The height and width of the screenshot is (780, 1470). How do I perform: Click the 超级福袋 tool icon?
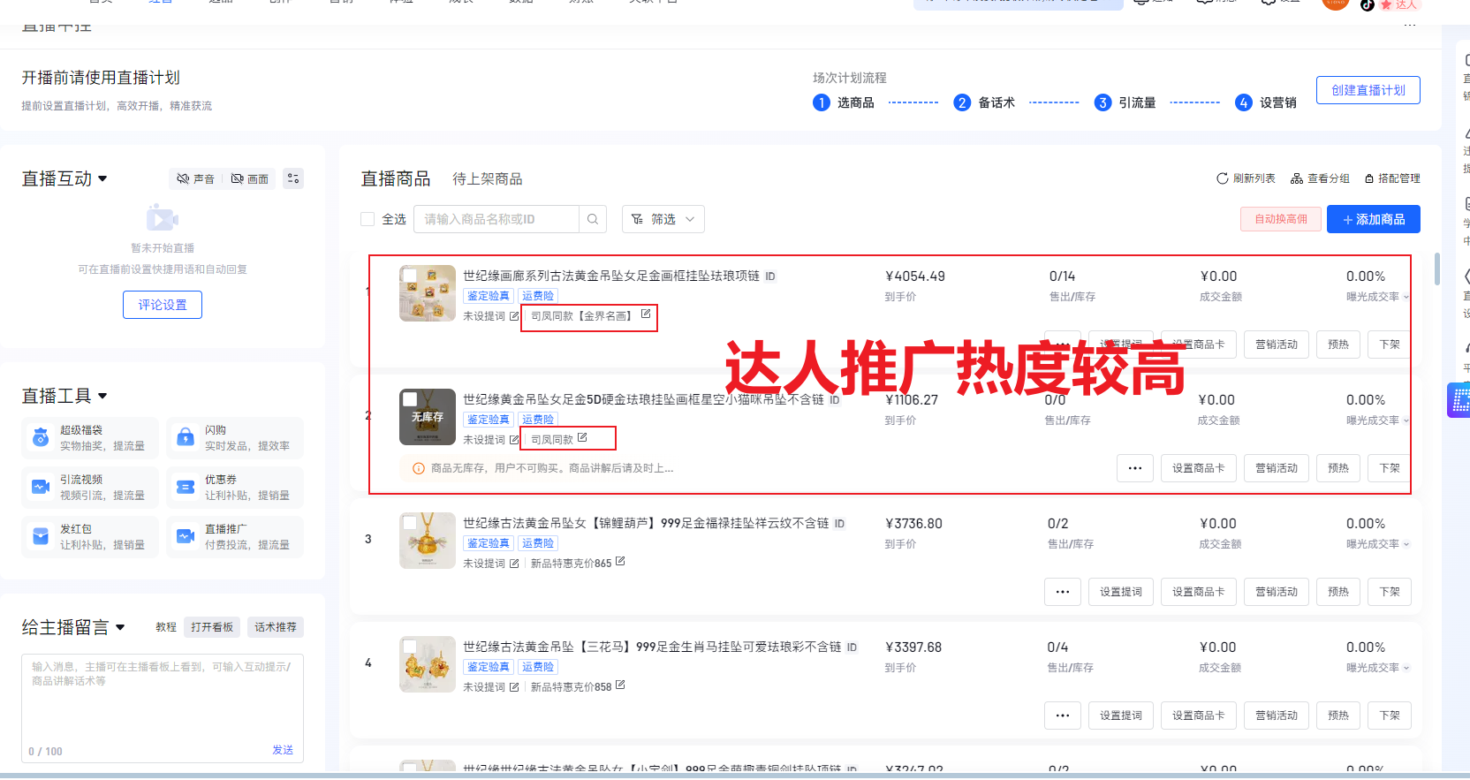41,437
